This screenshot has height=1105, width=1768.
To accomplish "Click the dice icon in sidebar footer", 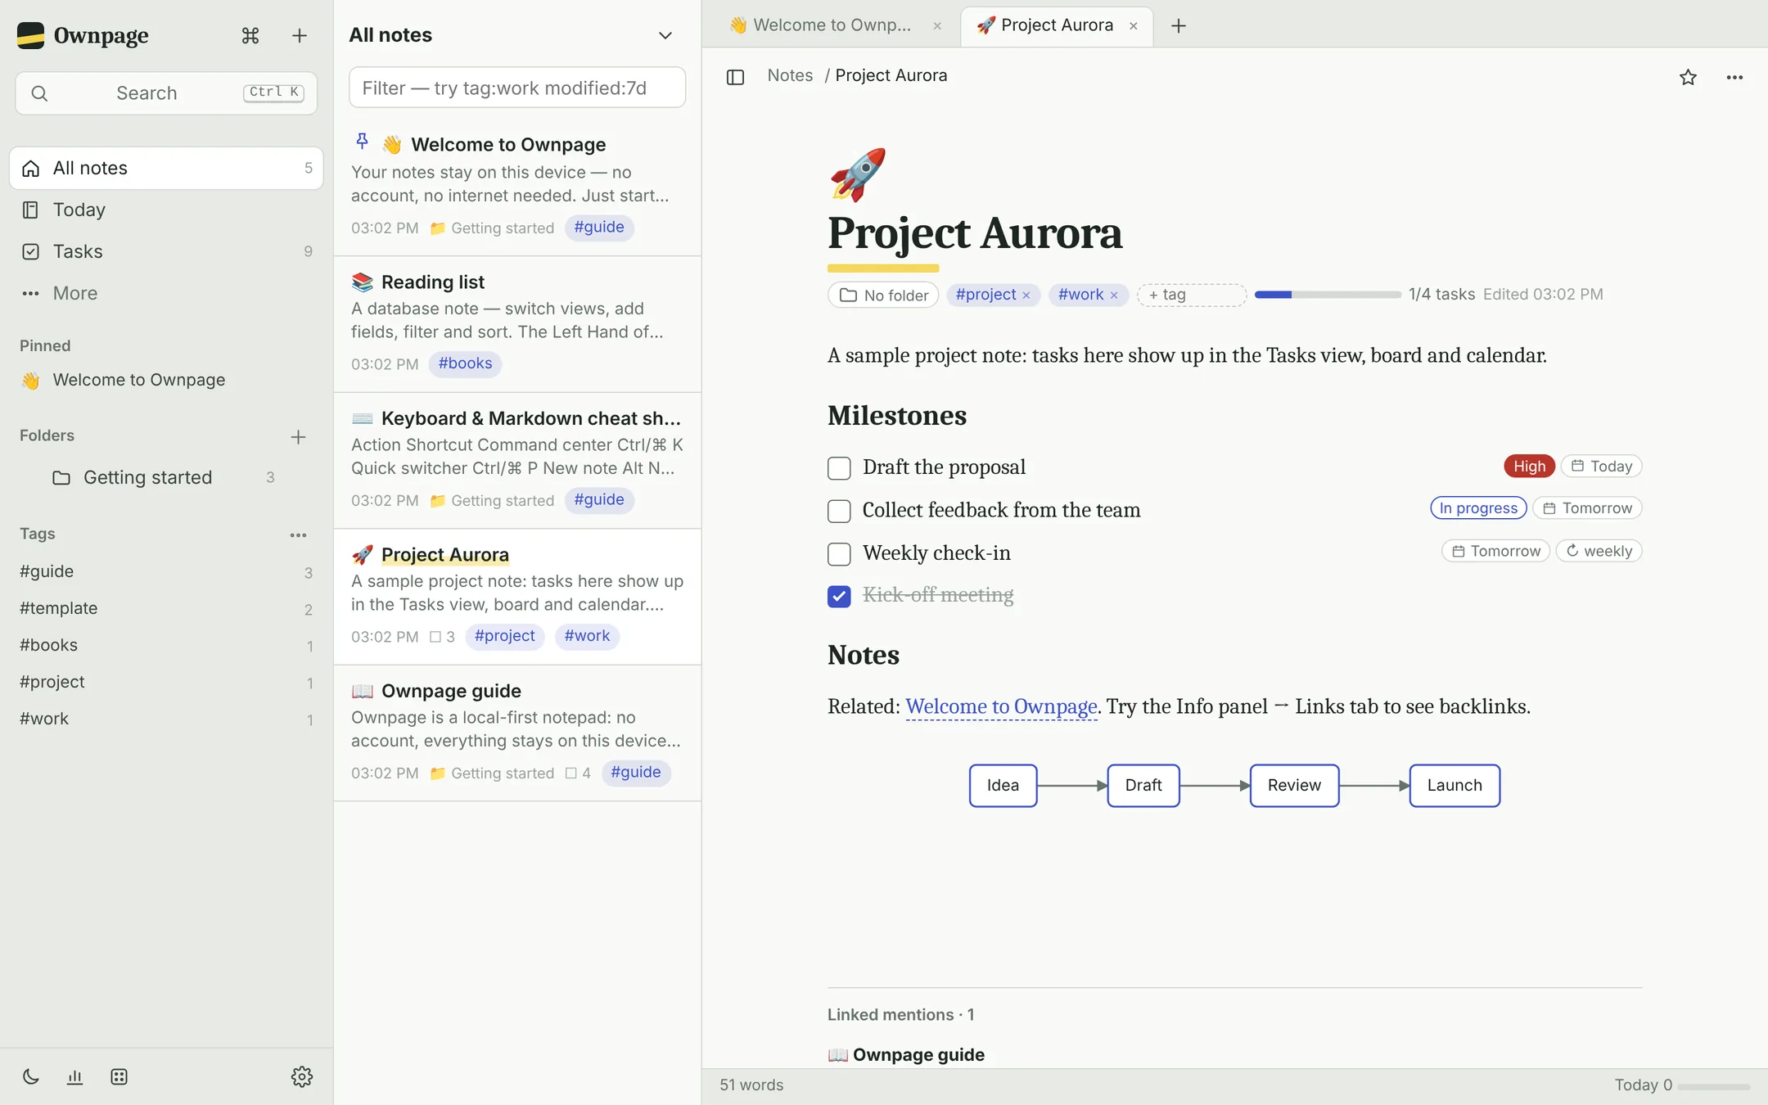I will 119,1076.
